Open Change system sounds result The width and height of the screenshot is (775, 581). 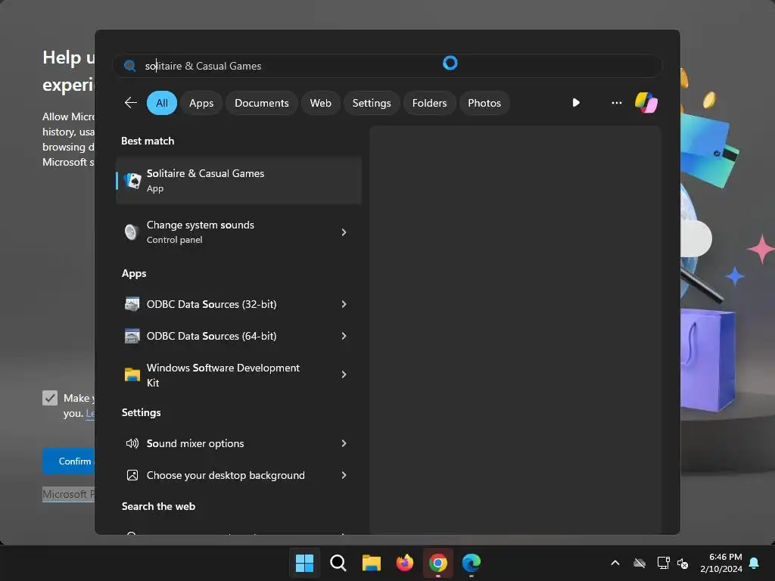tap(238, 232)
